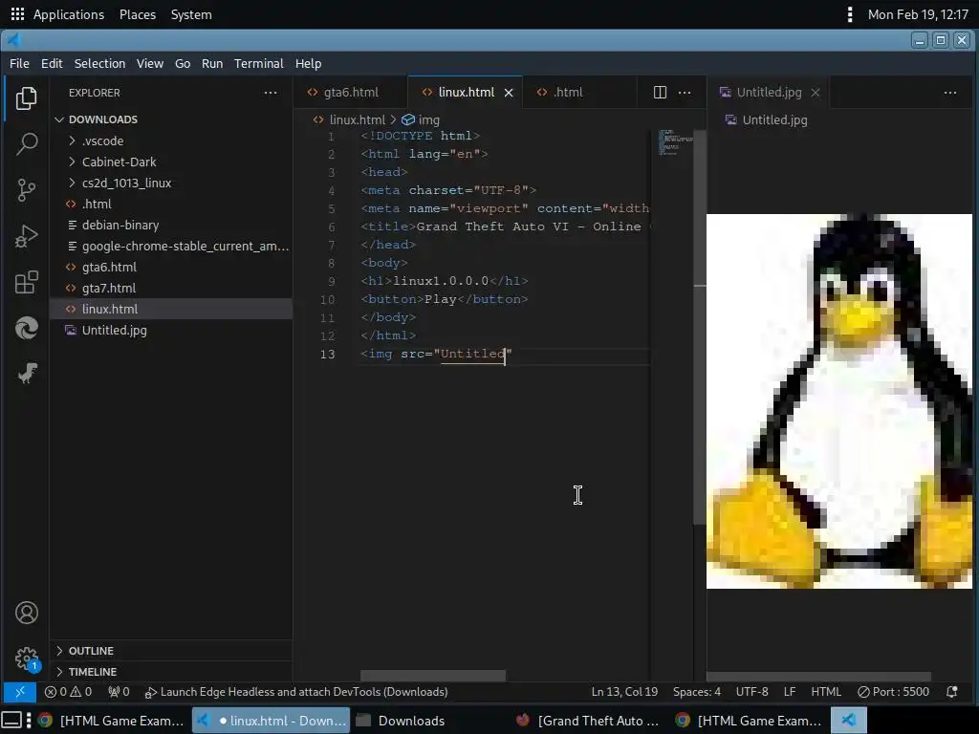Open the File menu
The image size is (979, 734).
[19, 64]
